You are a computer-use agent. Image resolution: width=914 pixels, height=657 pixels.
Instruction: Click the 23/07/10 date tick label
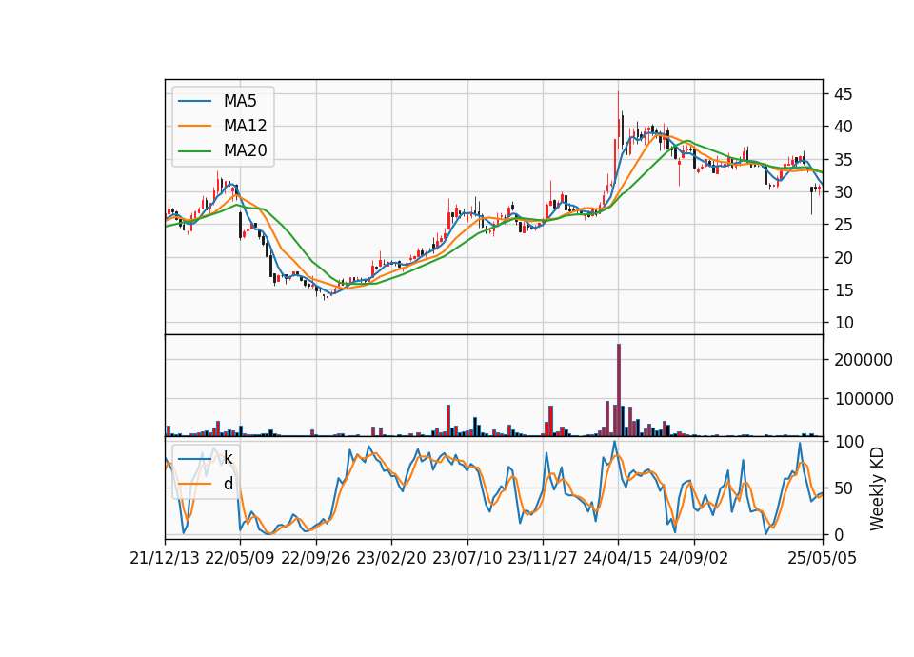click(467, 558)
